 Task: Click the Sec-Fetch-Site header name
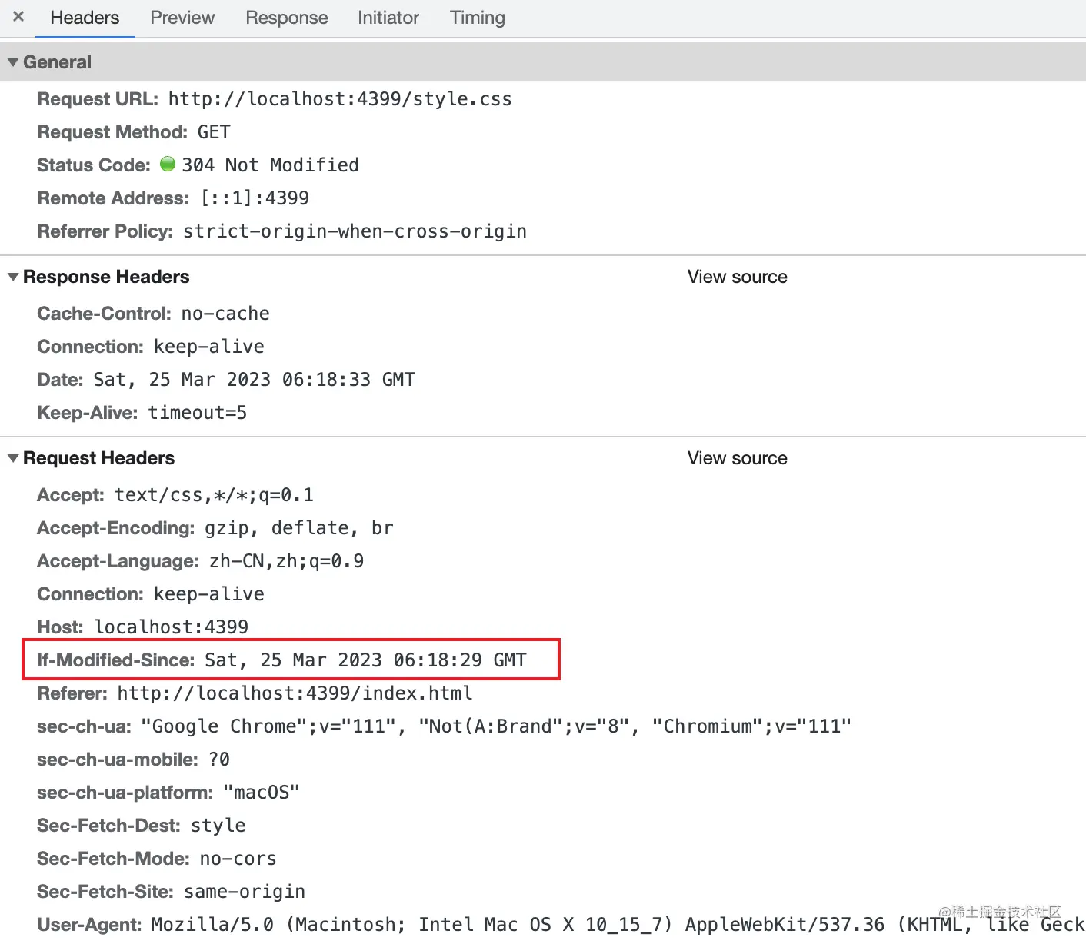click(x=105, y=892)
